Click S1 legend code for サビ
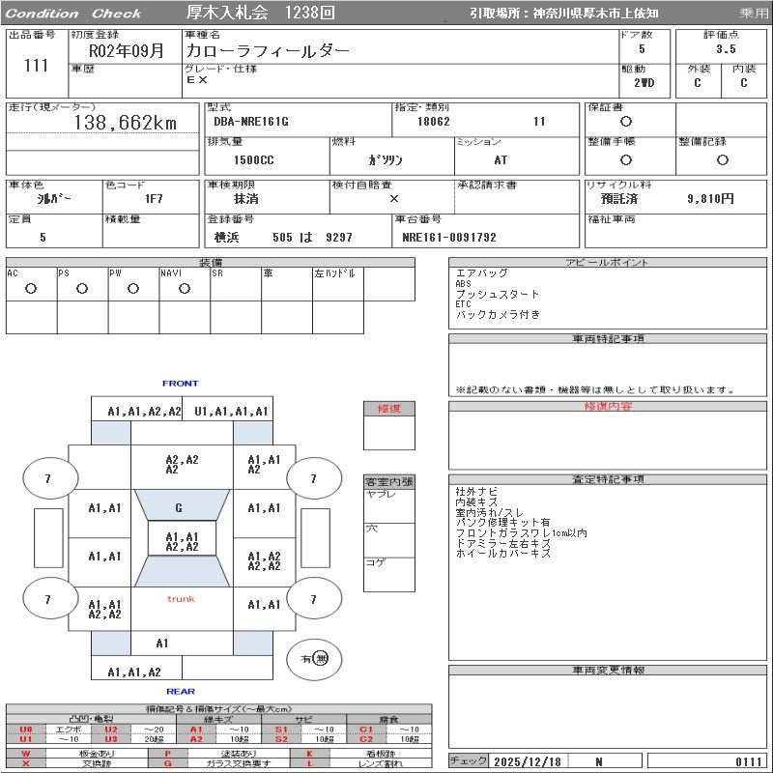 (281, 730)
